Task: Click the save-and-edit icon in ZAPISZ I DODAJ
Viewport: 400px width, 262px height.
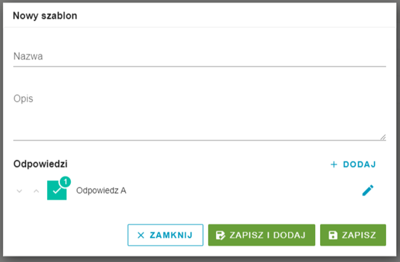Action: coord(221,235)
